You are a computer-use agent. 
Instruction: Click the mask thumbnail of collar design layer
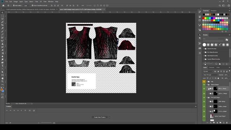coord(215,101)
